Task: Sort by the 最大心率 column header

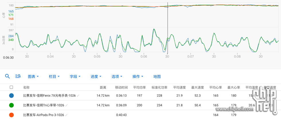Action: coord(234,87)
